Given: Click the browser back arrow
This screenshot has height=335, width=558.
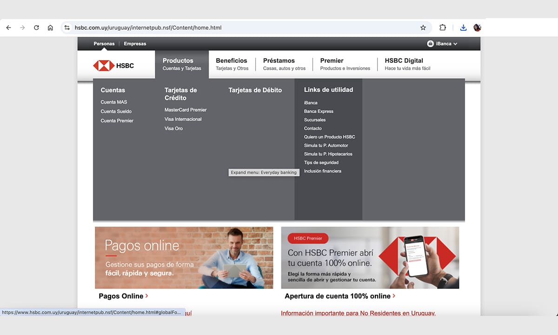Looking at the screenshot, I should [x=8, y=28].
